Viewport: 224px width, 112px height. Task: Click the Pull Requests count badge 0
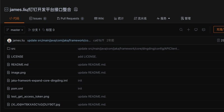(x=82, y=19)
